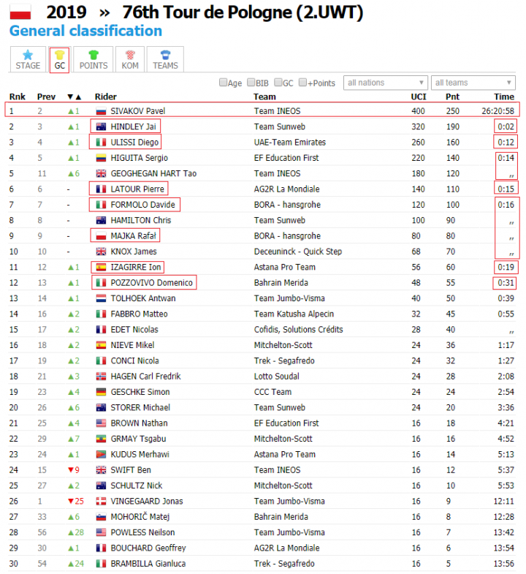
Task: Click the Norwegian flag beside HAGEN
Action: 101,377
